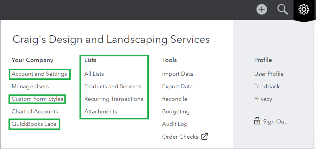Click the Tools column heading
The height and width of the screenshot is (150, 316).
[x=169, y=60]
